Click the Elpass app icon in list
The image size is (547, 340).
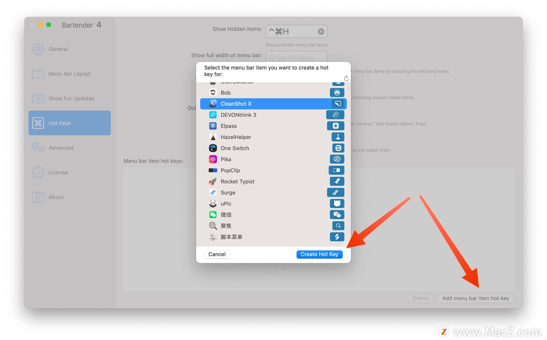pos(213,126)
